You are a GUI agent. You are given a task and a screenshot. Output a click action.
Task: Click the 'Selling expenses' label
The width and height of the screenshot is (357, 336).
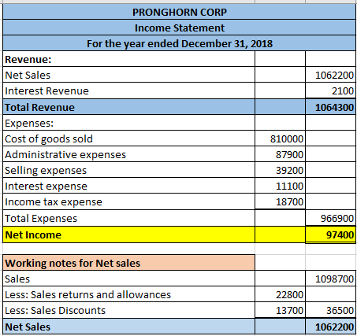[x=128, y=170]
